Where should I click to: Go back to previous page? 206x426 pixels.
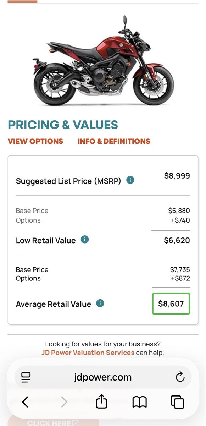[25, 402]
